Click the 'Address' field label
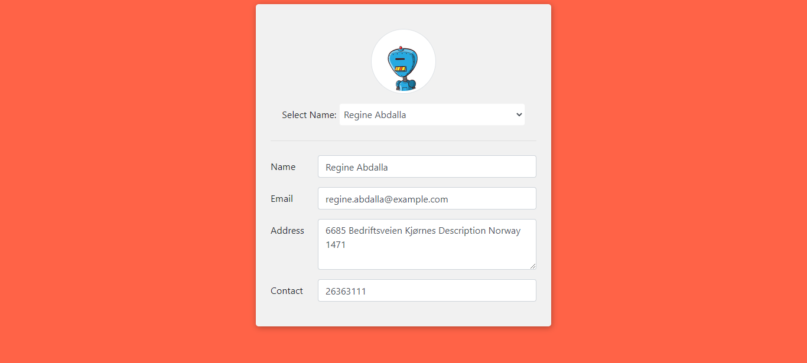The height and width of the screenshot is (363, 807). [287, 231]
